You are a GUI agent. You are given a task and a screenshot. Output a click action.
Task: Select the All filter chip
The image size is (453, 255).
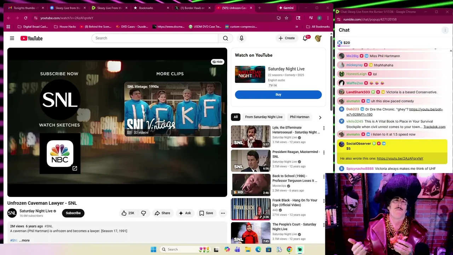point(236,117)
